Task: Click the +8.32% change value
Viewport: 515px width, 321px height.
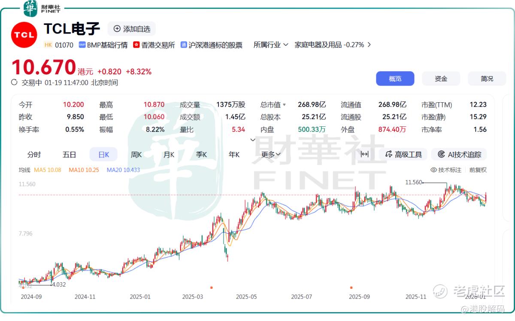Action: pyautogui.click(x=139, y=72)
